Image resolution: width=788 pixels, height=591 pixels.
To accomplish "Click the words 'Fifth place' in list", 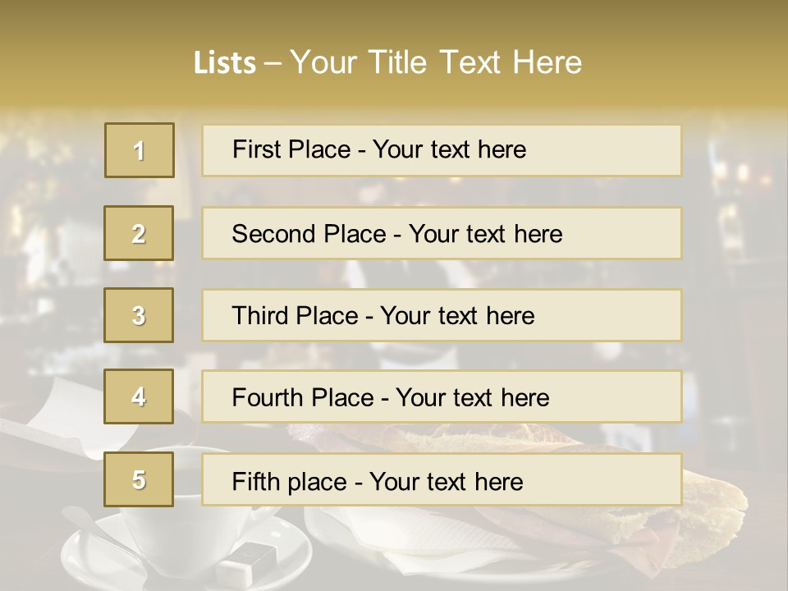I will 290,482.
